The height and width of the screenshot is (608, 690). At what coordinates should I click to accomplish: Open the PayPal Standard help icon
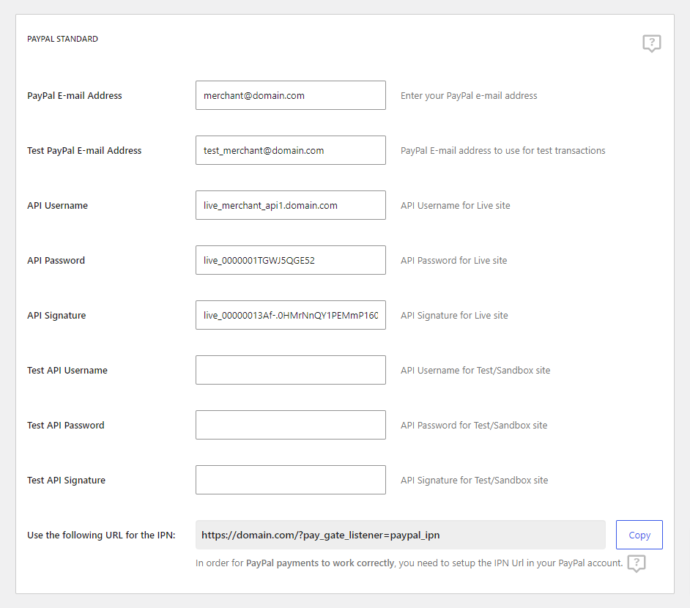coord(652,43)
